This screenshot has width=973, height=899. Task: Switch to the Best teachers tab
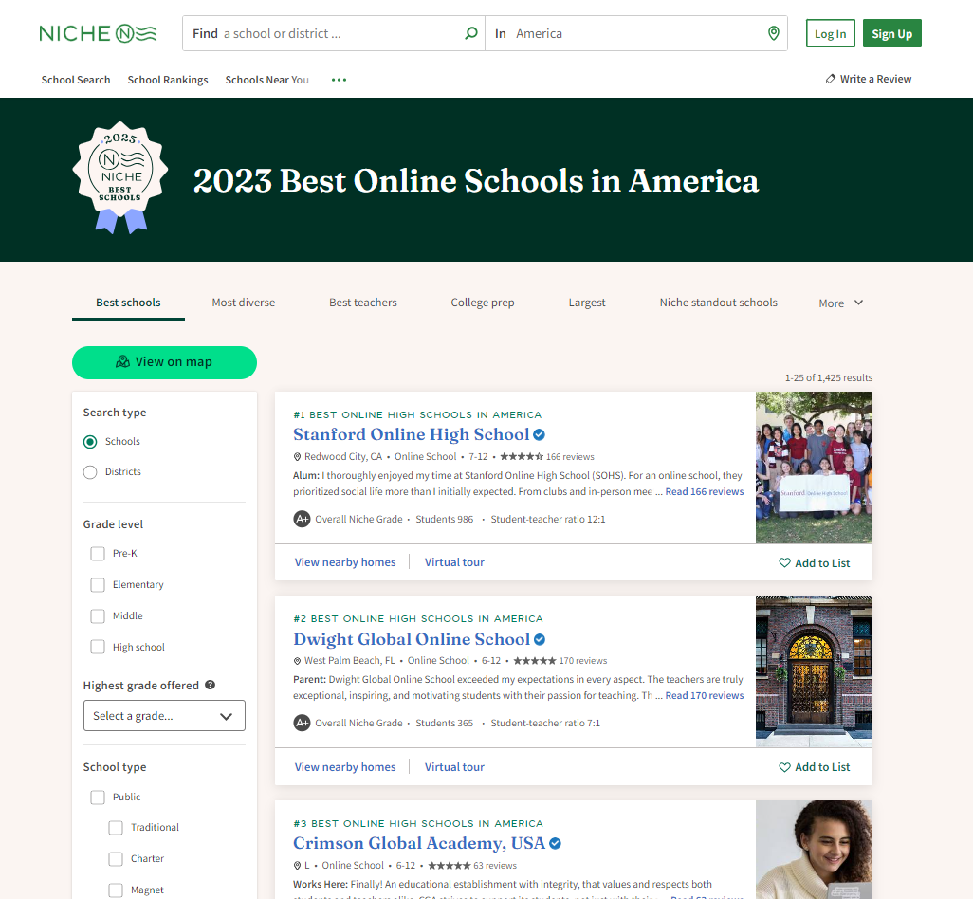pyautogui.click(x=363, y=303)
